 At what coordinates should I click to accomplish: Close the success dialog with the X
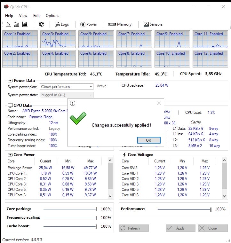point(159,103)
